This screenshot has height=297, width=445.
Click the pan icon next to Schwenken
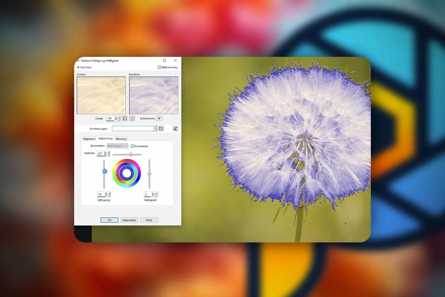[159, 118]
